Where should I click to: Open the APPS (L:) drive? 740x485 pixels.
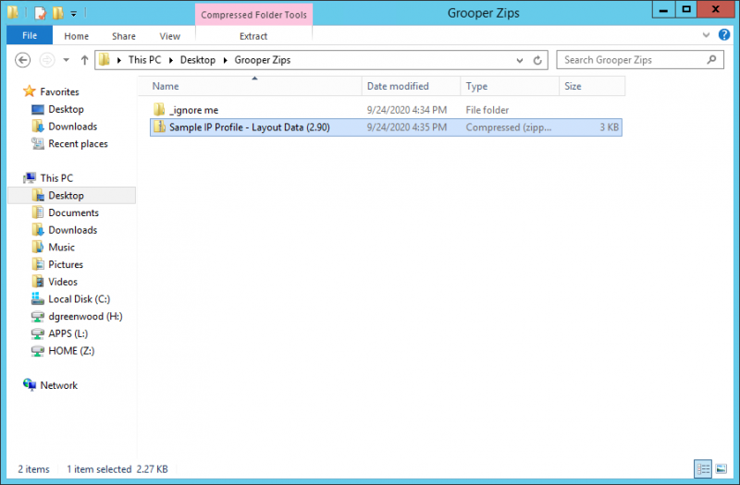[68, 333]
